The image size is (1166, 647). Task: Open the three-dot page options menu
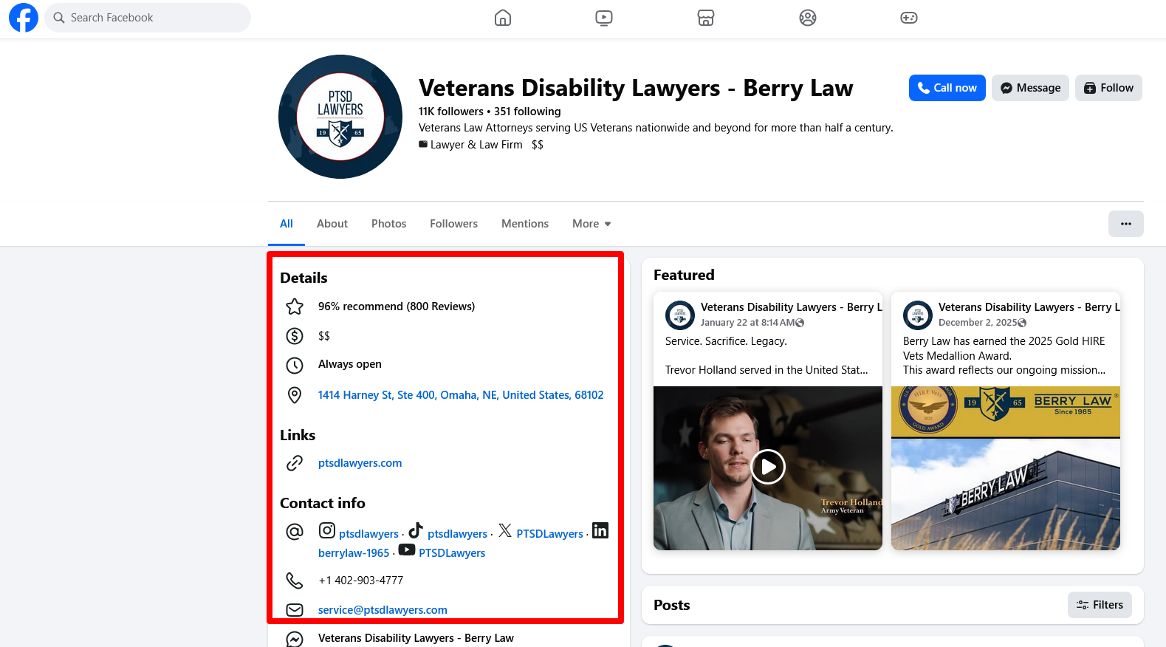click(x=1126, y=224)
